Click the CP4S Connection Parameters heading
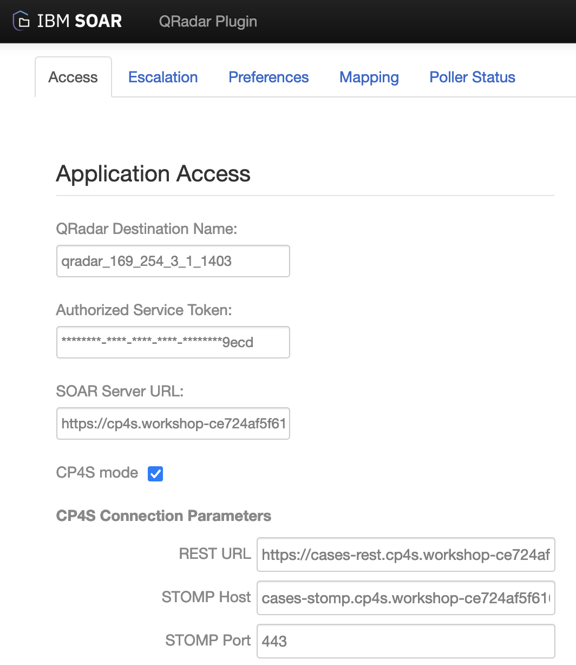 (163, 516)
